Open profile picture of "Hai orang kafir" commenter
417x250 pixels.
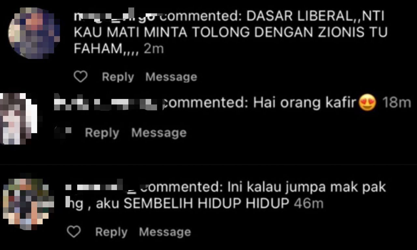[19, 118]
